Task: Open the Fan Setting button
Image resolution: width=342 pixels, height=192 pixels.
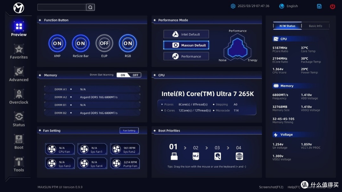Action: (x=129, y=130)
